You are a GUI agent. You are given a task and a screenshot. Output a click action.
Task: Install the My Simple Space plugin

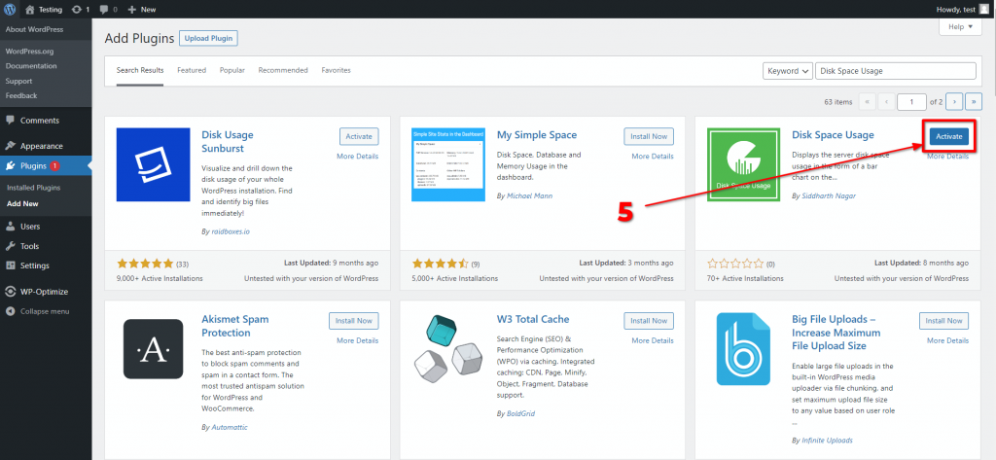coord(649,136)
